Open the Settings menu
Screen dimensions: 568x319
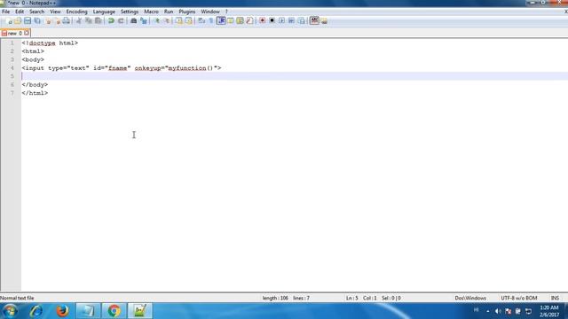point(130,12)
